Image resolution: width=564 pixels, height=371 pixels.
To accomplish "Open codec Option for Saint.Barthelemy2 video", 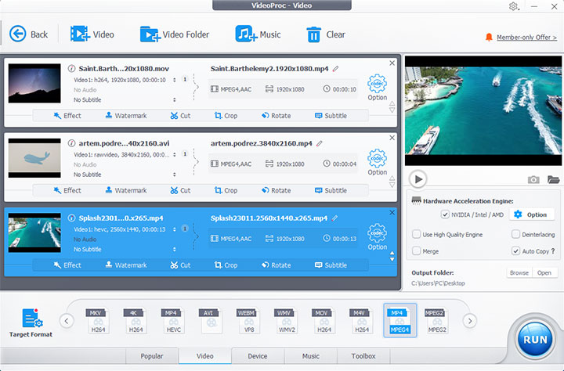I will click(x=377, y=88).
